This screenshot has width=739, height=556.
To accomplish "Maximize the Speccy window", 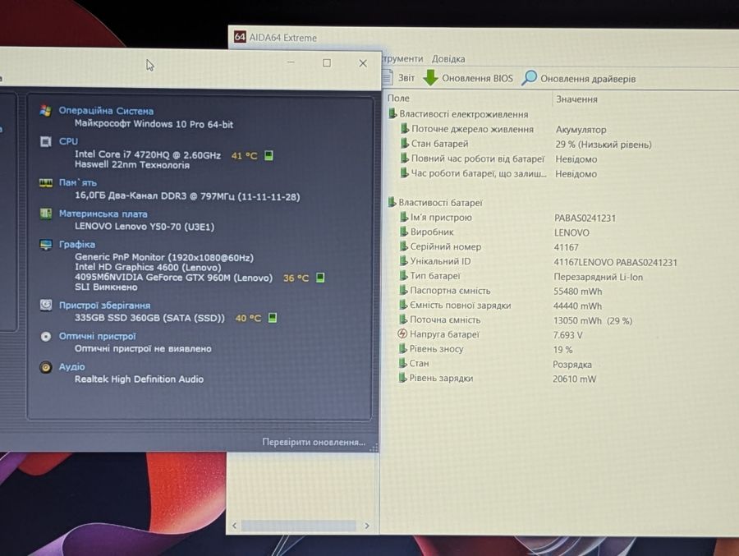I will coord(327,62).
